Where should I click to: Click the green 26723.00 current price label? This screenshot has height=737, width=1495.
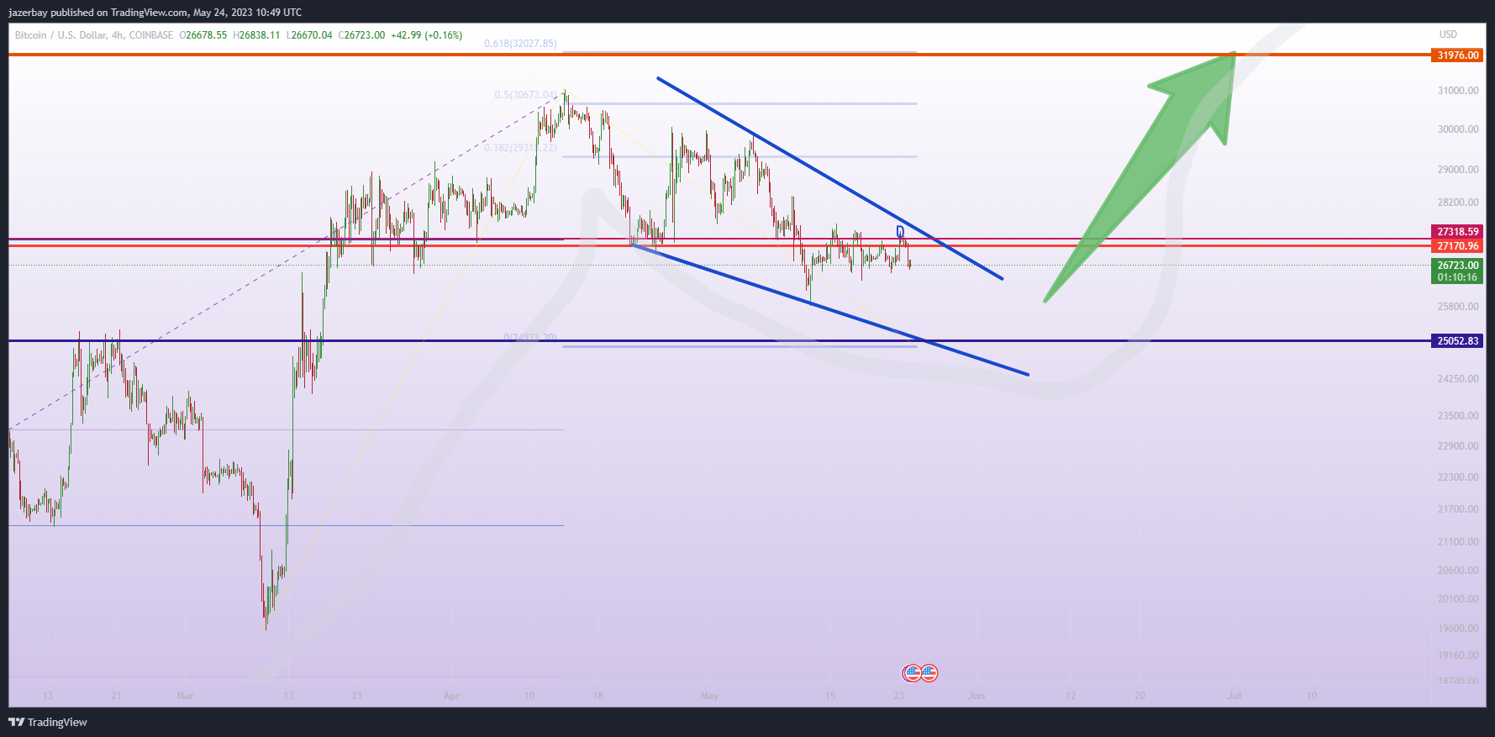[1457, 266]
